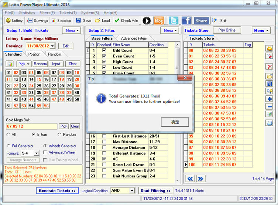The image size is (278, 205).
Task: Select the Full Generator radio button
Action: pos(8,146)
